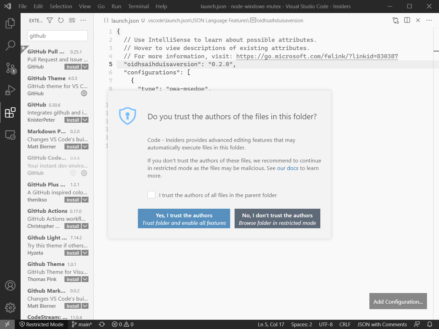Click the Add Configuration button
Image resolution: width=439 pixels, height=329 pixels.
point(398,301)
